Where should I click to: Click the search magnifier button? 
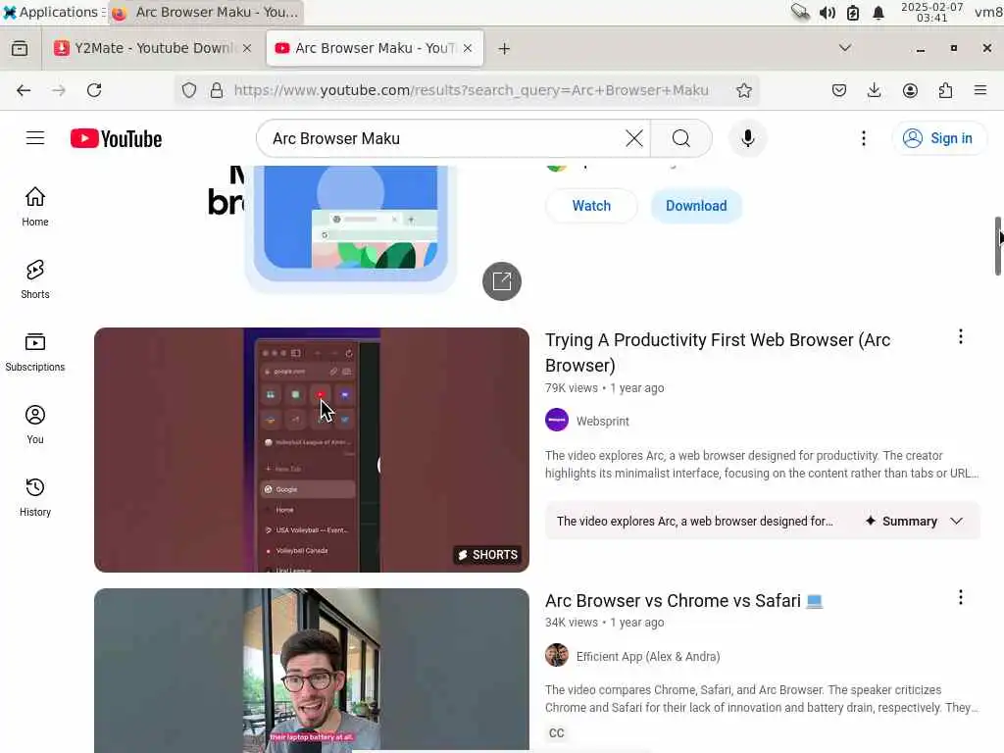pyautogui.click(x=680, y=138)
